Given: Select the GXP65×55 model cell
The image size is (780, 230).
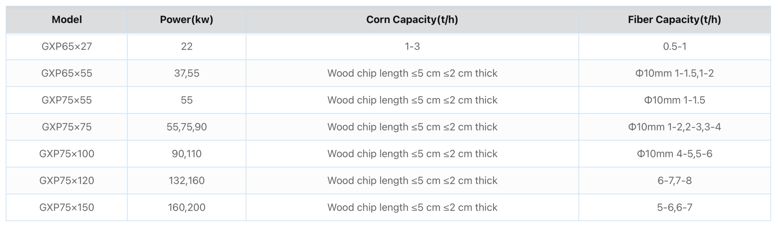Looking at the screenshot, I should point(66,73).
